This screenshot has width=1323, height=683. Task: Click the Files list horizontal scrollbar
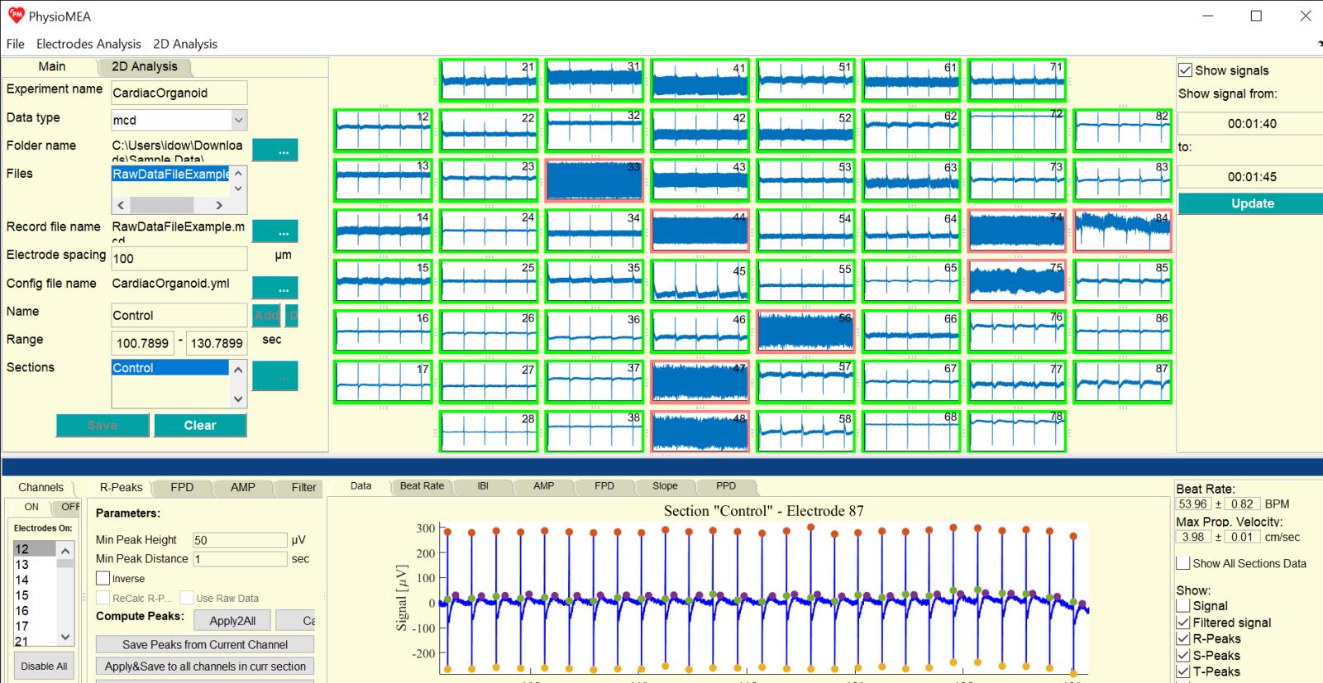(170, 205)
